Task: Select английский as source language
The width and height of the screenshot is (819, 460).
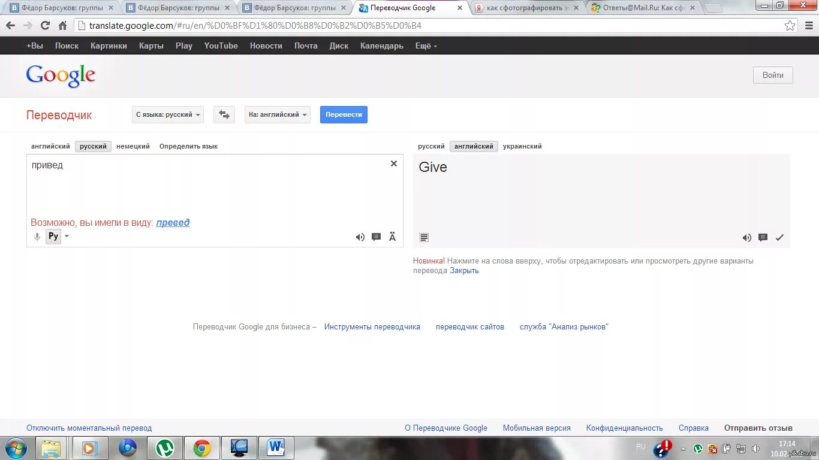Action: (50, 146)
